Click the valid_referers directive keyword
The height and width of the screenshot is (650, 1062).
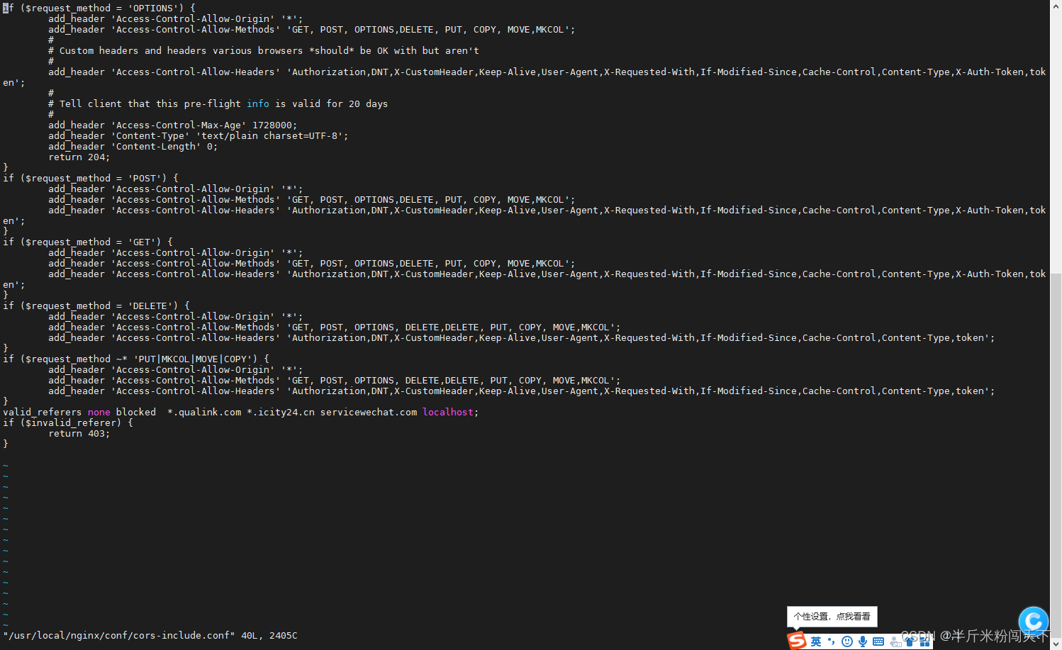43,413
